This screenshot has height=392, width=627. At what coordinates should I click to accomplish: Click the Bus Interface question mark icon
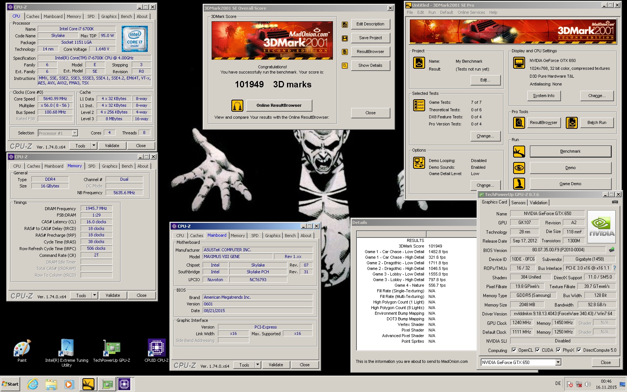614,268
